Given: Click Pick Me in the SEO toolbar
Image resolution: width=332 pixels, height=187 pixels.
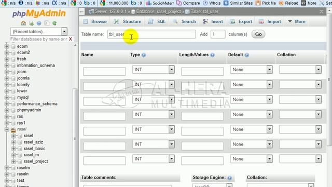Looking at the screenshot, I should (x=266, y=3).
